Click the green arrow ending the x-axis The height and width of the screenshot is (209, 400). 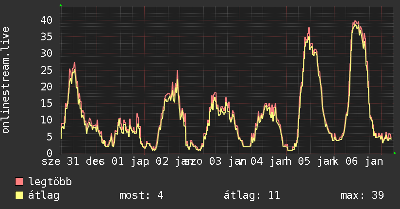coord(395,153)
